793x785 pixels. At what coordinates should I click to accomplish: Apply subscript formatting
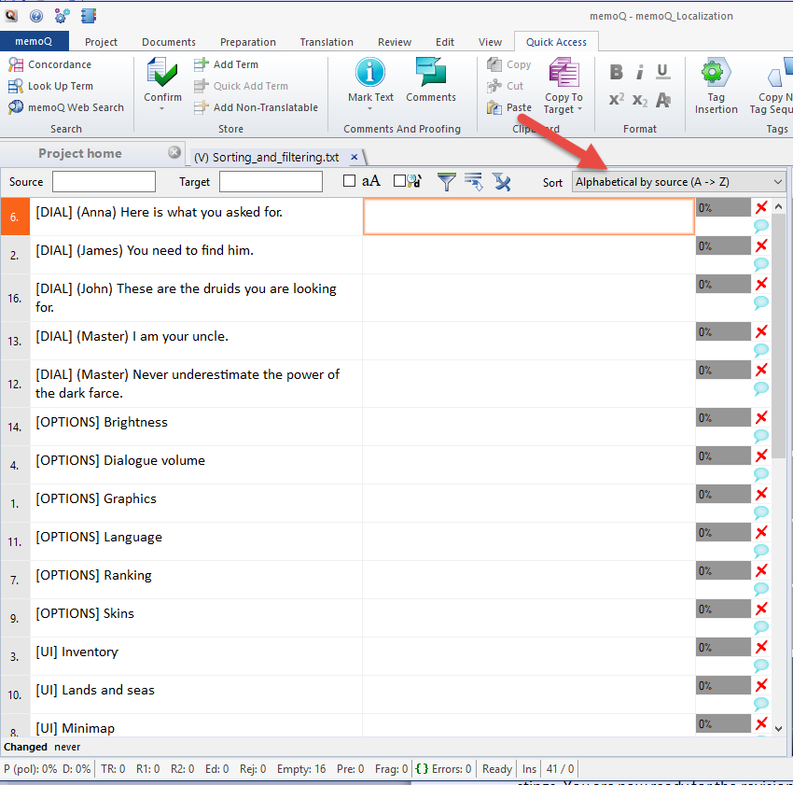pos(640,100)
